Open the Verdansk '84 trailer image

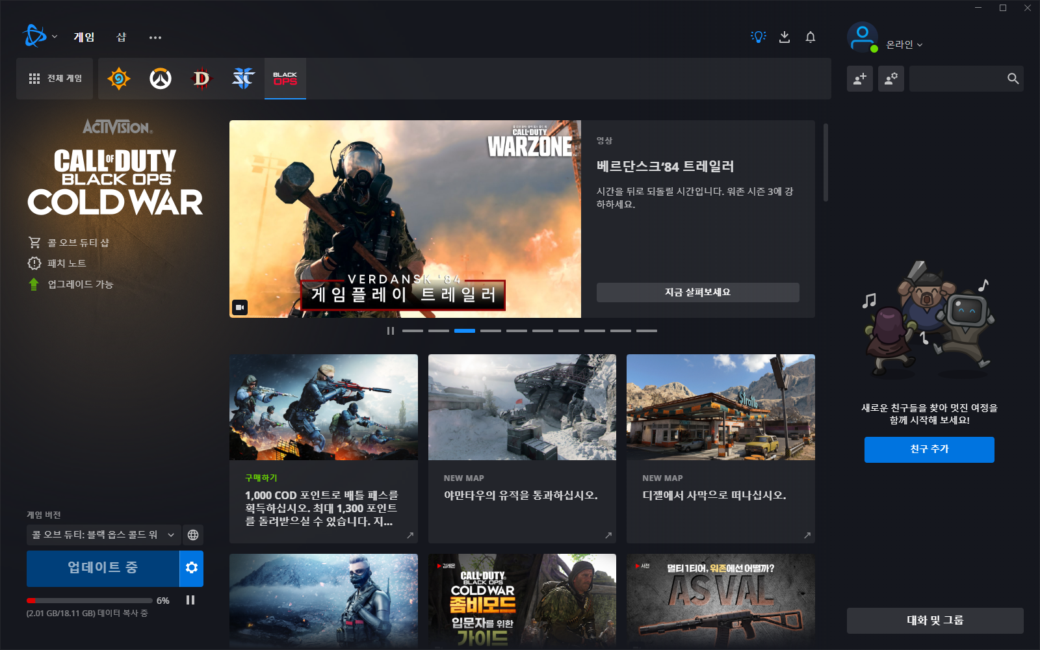click(x=405, y=219)
